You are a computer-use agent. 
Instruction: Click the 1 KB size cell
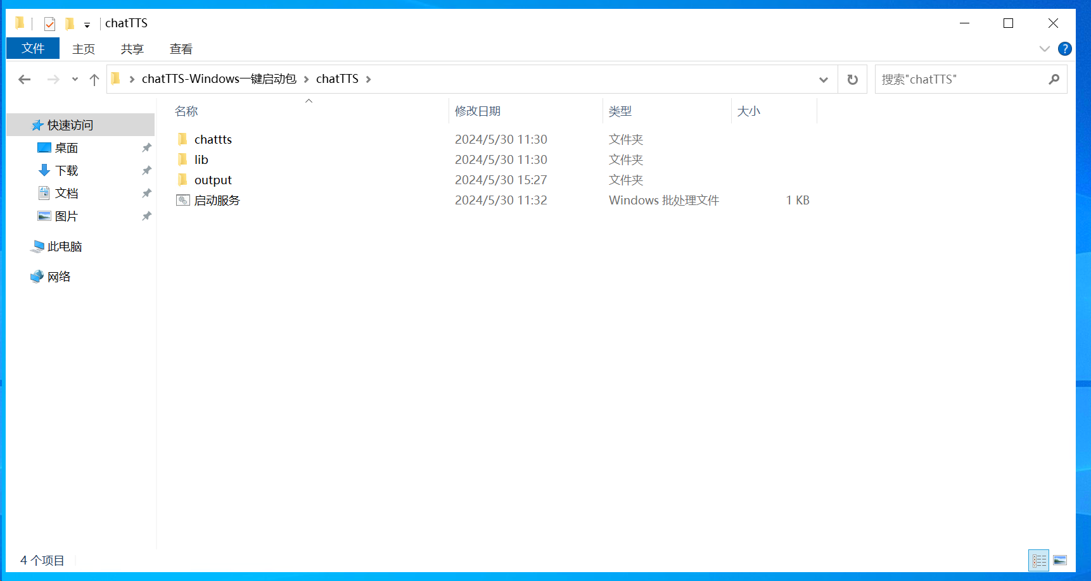coord(798,200)
